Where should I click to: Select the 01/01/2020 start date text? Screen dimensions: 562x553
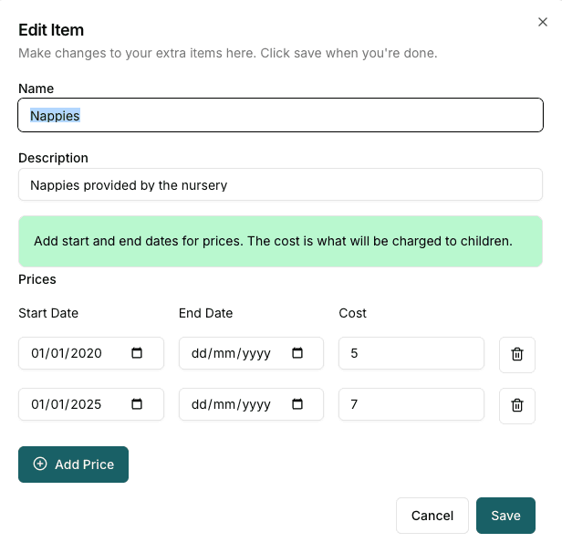(x=66, y=353)
